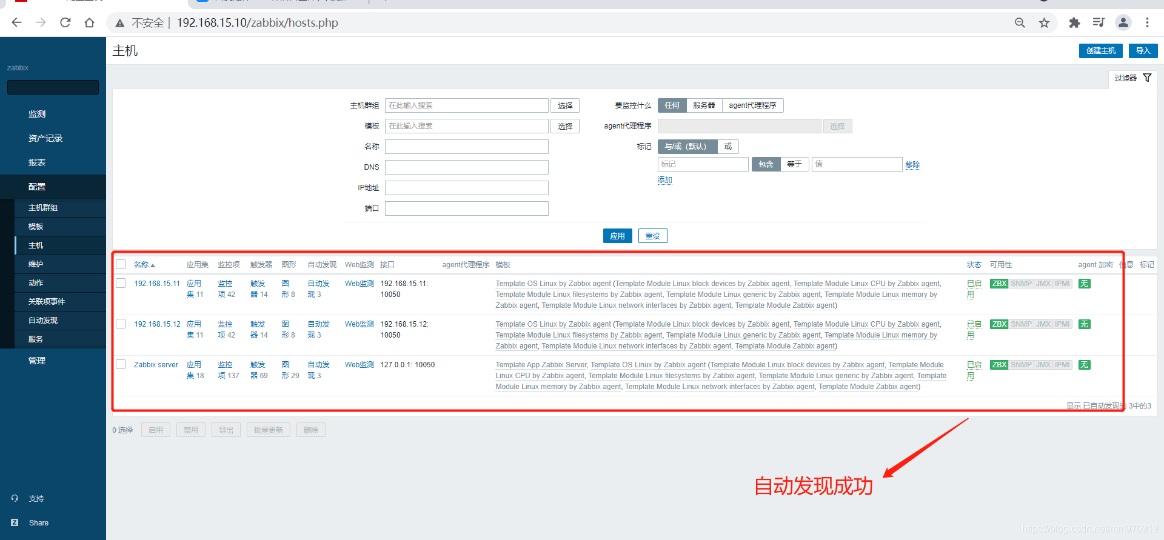Click the 支持 headset icon

click(15, 498)
